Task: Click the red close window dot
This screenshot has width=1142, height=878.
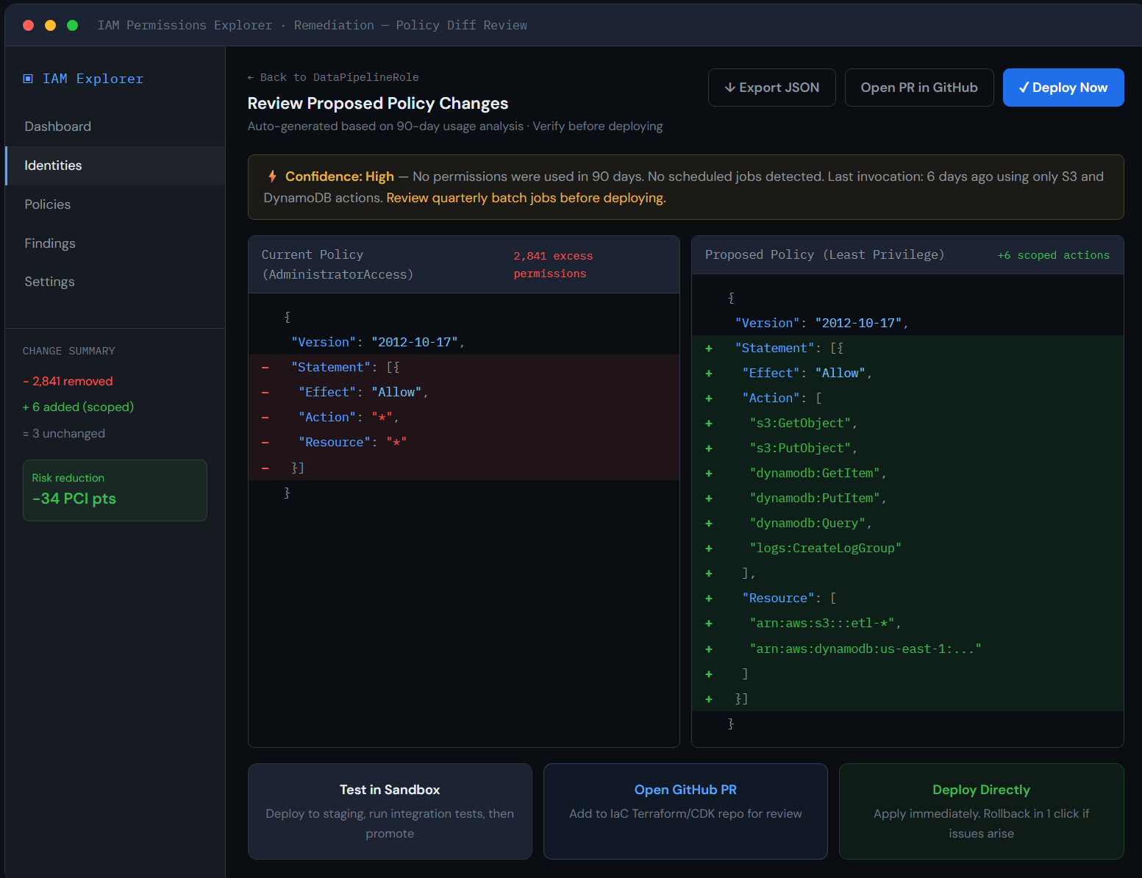Action: [x=29, y=25]
